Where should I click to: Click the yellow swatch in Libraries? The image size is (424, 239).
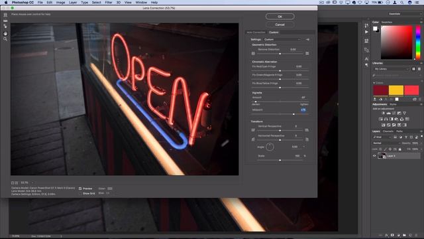pos(396,90)
